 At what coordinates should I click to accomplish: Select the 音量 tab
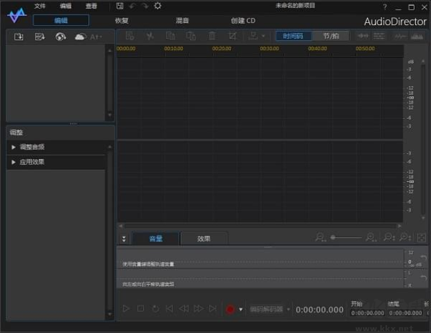click(156, 239)
